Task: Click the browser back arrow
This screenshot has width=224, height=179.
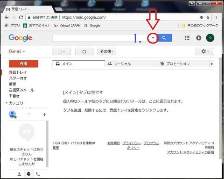Action: pos(7,17)
